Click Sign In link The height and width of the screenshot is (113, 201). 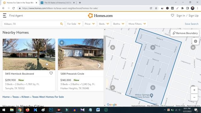pyautogui.click(x=181, y=15)
